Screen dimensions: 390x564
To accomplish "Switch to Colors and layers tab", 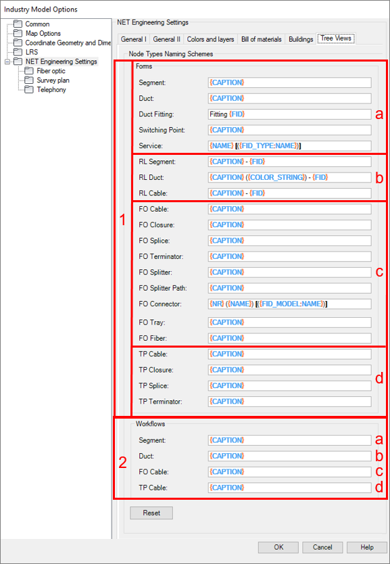I will [x=210, y=39].
